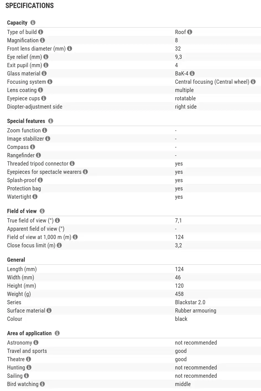Click the SPECIFICATIONS heading
This screenshot has height=391, width=261.
(30, 6)
